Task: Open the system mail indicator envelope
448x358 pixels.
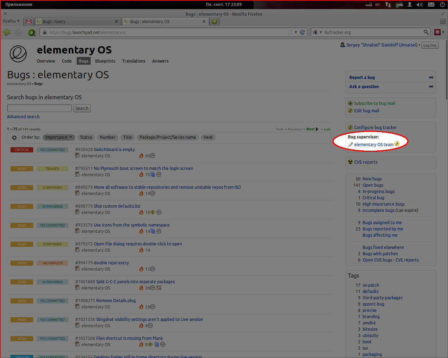Action: click(431, 5)
